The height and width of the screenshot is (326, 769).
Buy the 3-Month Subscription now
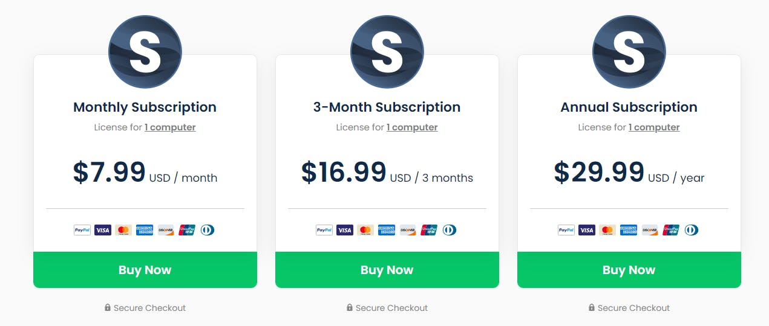tap(387, 270)
